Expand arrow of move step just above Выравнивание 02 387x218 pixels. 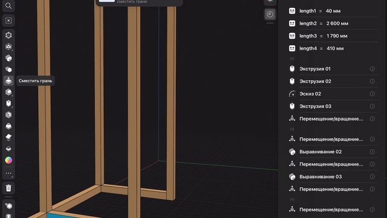372,139
